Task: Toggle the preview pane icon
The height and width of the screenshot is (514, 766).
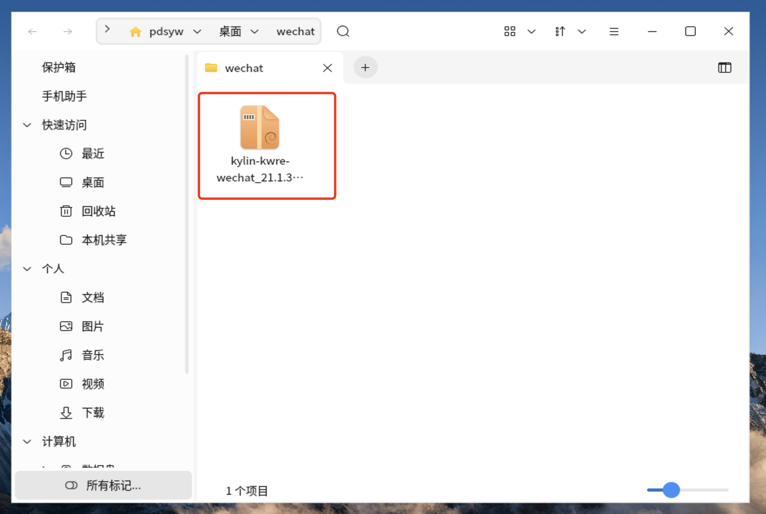Action: [x=724, y=68]
